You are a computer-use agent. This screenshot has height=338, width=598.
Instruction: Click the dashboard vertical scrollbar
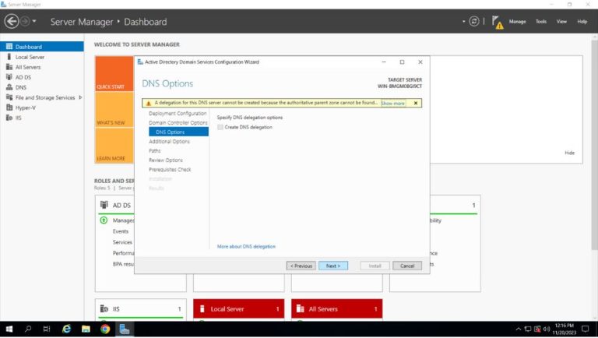pos(595,145)
